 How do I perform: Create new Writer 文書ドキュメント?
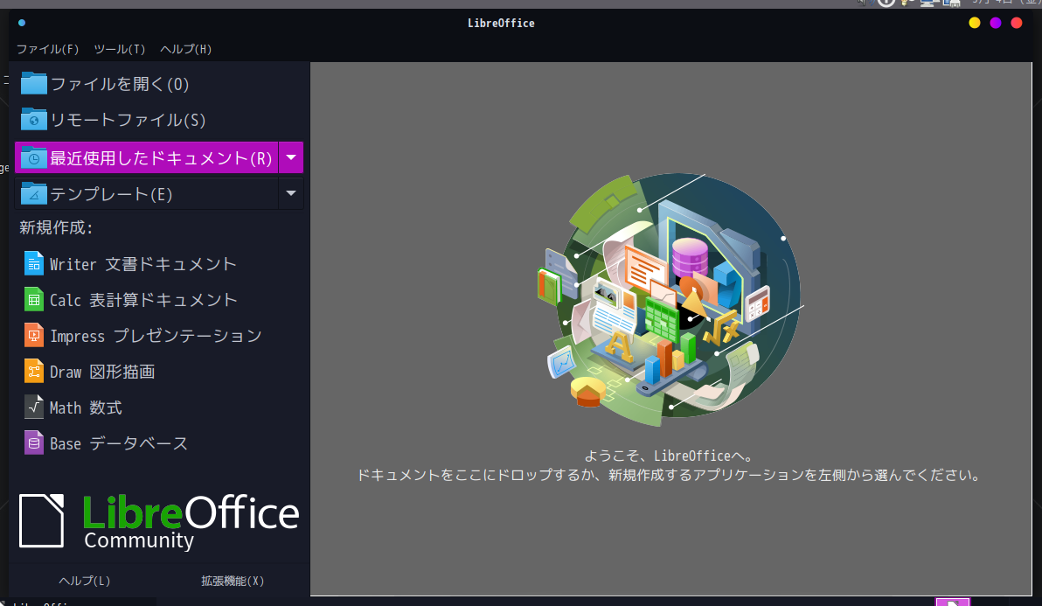(x=142, y=264)
